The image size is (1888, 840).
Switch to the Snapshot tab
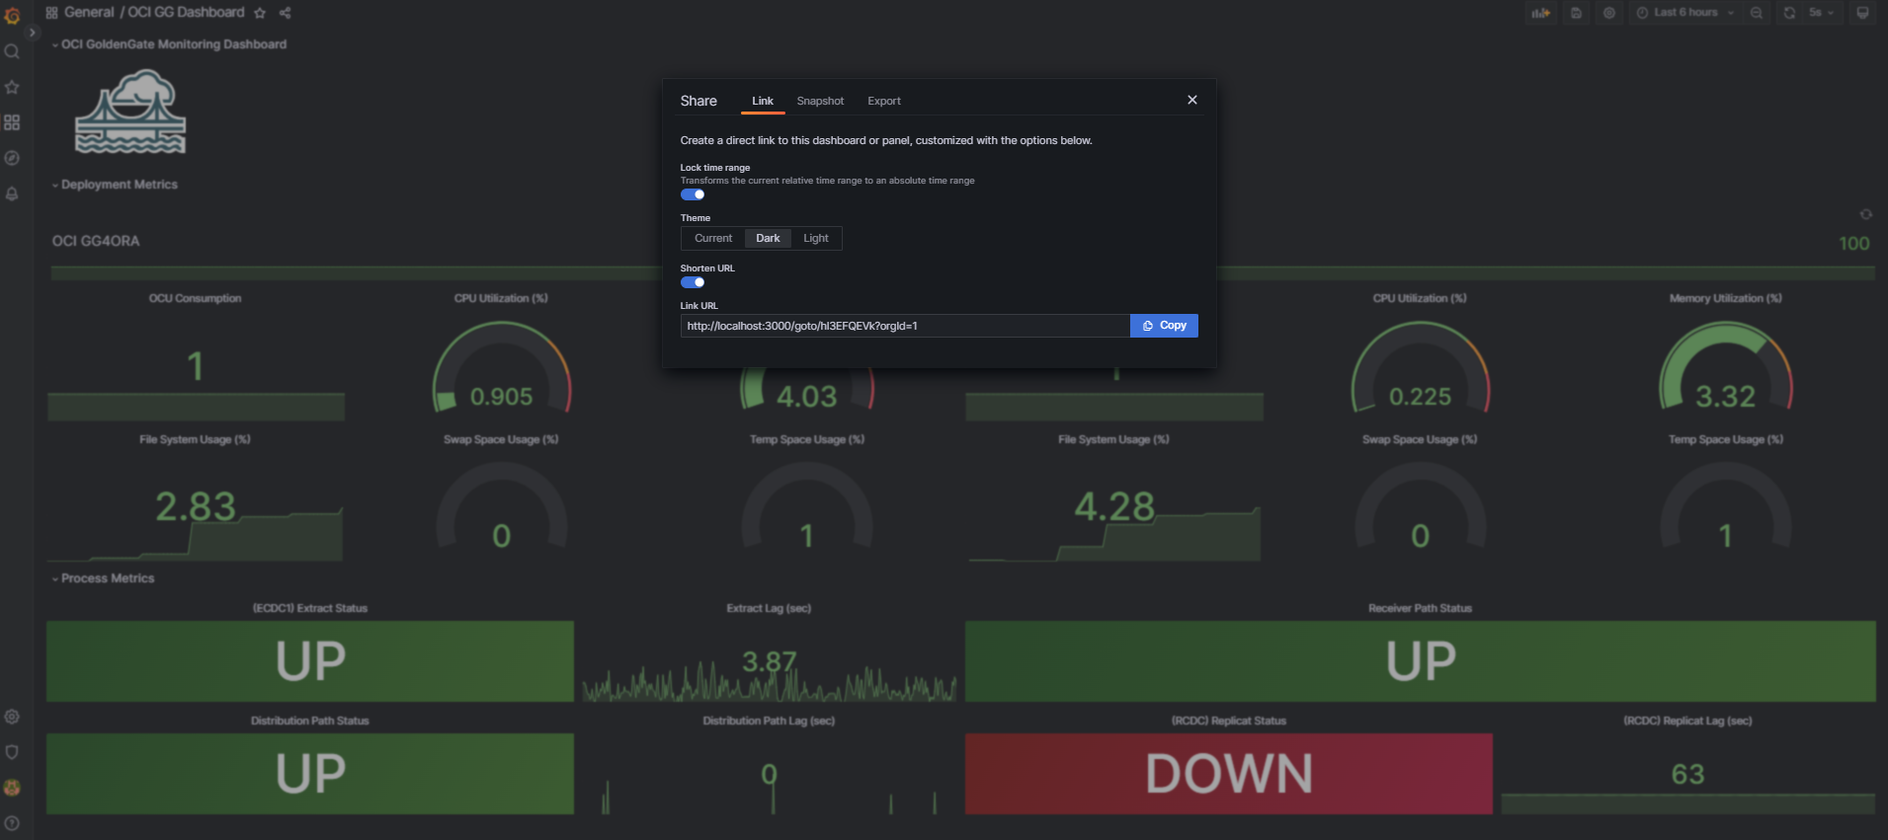tap(820, 101)
